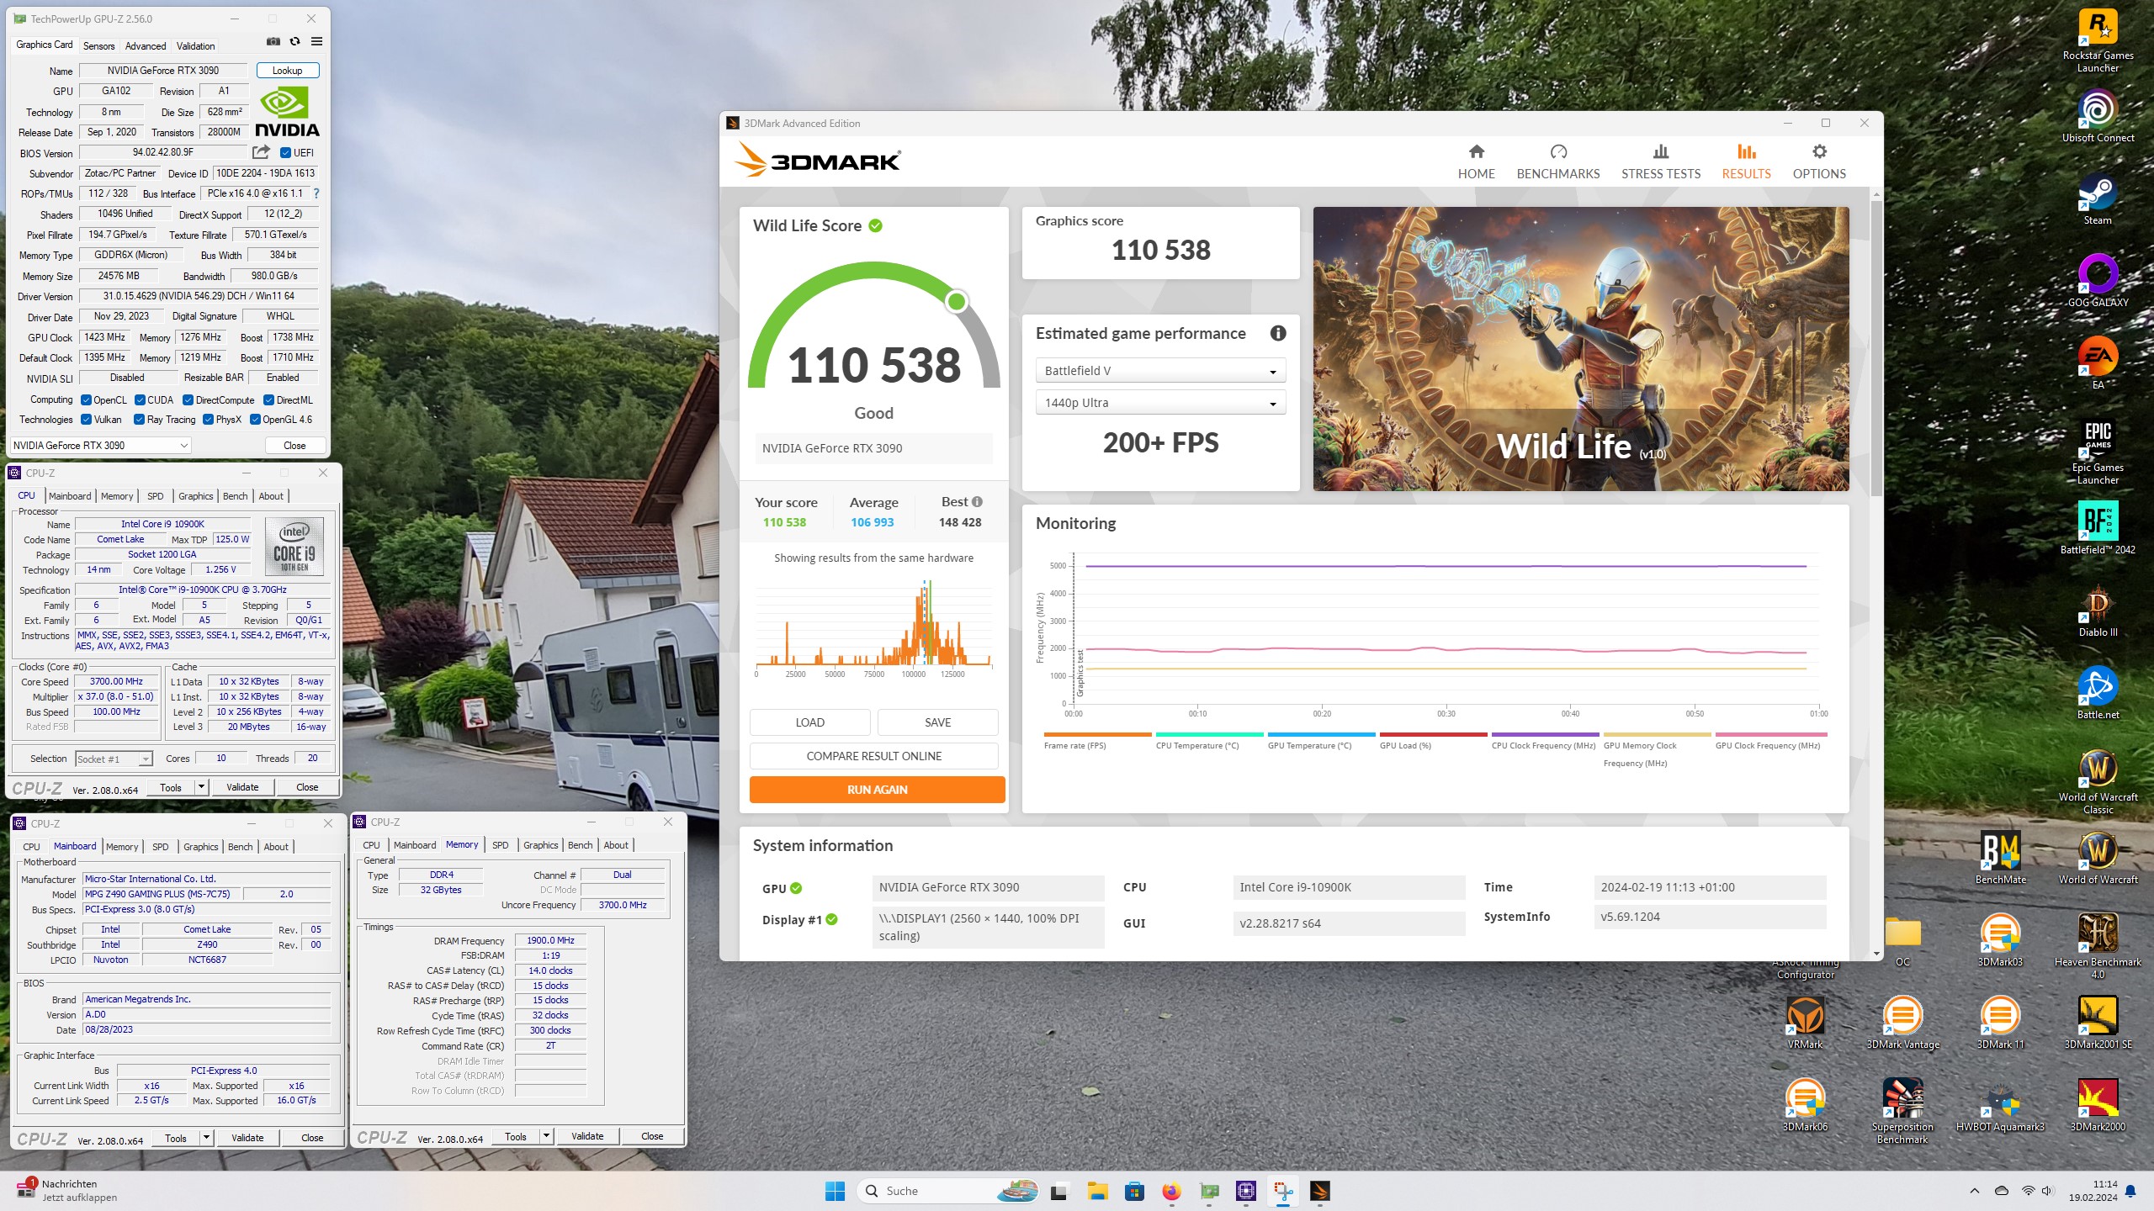Toggle PhysX checkbox in GPU-Z
The height and width of the screenshot is (1211, 2154).
point(208,420)
